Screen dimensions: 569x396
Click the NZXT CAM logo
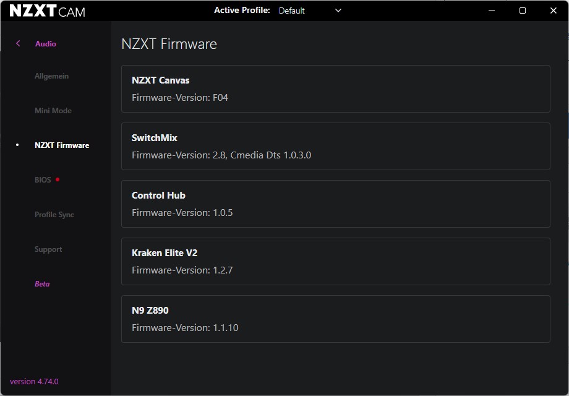(48, 11)
